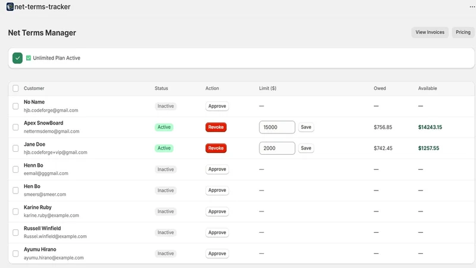This screenshot has height=268, width=476.
Task: Click email nettermsdemo@gmail.com
Action: tap(52, 131)
